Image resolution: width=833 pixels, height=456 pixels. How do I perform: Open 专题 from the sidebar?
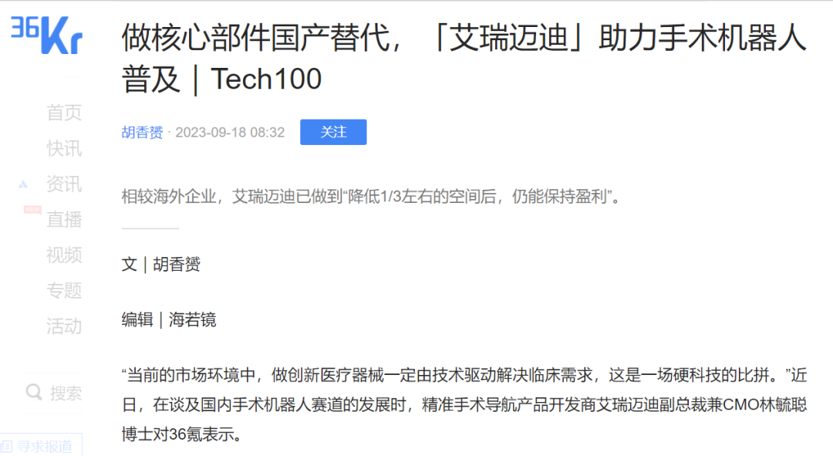64,291
